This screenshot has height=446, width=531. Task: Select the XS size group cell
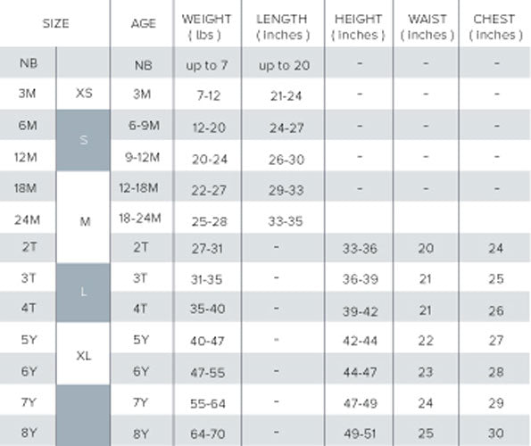(84, 93)
